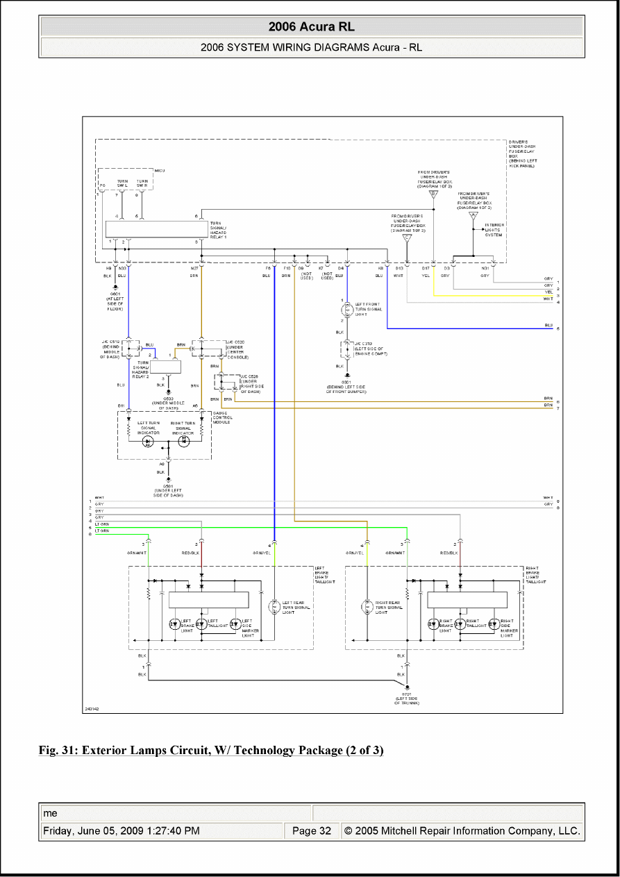Screen dimensions: 620x877
Task: Click the 'TURN SIGNAL/HAZARD RELAY 1' label
Action: tap(218, 231)
